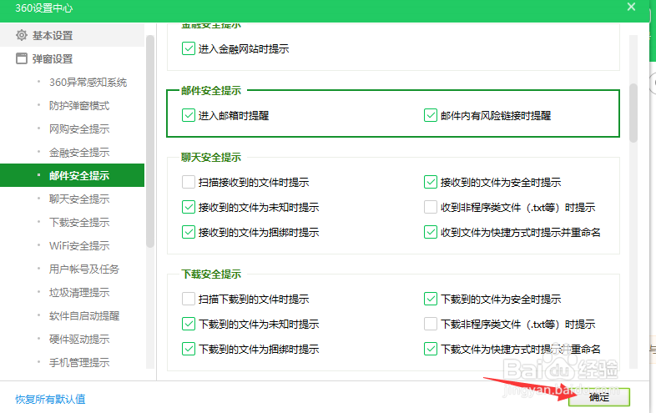Select 邮件安全提示 sidebar item
The image size is (656, 413).
click(x=72, y=175)
